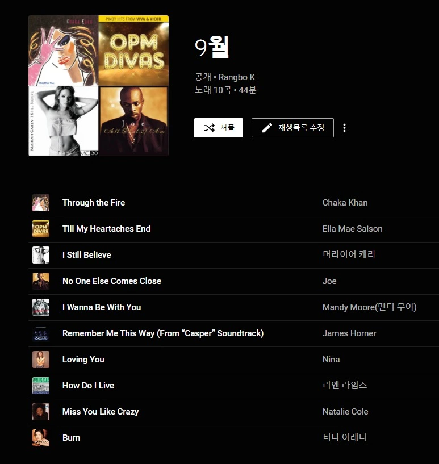Open the edit playlist (재생목록 수정) button
439x464 pixels.
(x=292, y=128)
